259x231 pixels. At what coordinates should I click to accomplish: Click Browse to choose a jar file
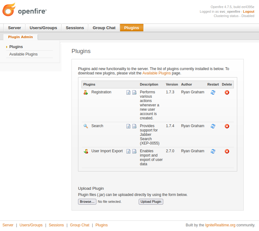87,202
